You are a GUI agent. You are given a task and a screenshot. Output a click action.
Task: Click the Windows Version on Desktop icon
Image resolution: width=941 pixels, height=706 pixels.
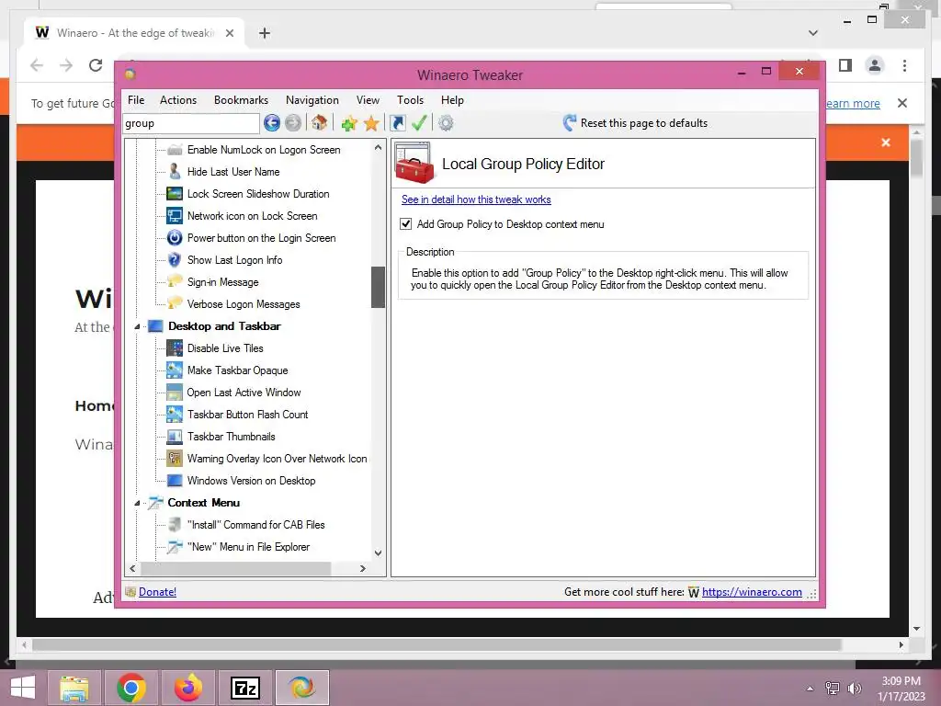[x=175, y=481]
